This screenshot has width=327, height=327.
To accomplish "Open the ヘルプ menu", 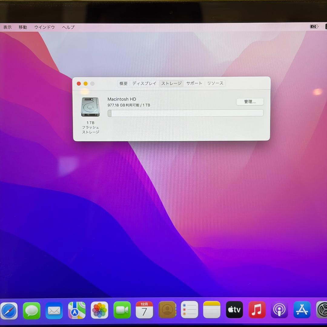I will point(68,27).
